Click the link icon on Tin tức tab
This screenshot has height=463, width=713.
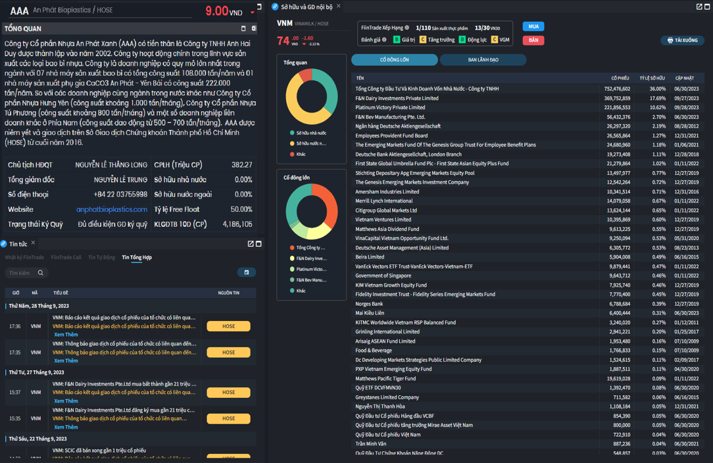[4, 244]
